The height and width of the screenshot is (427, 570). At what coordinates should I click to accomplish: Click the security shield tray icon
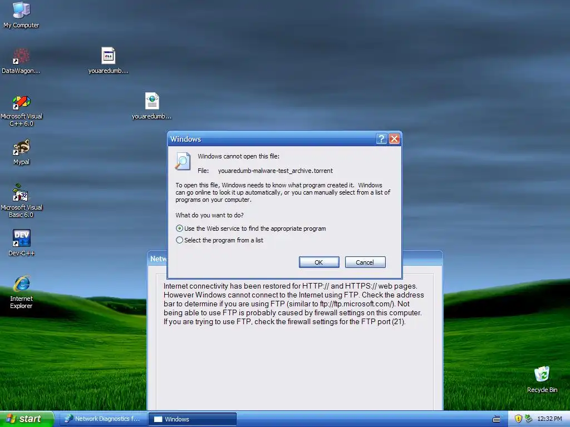(x=518, y=419)
